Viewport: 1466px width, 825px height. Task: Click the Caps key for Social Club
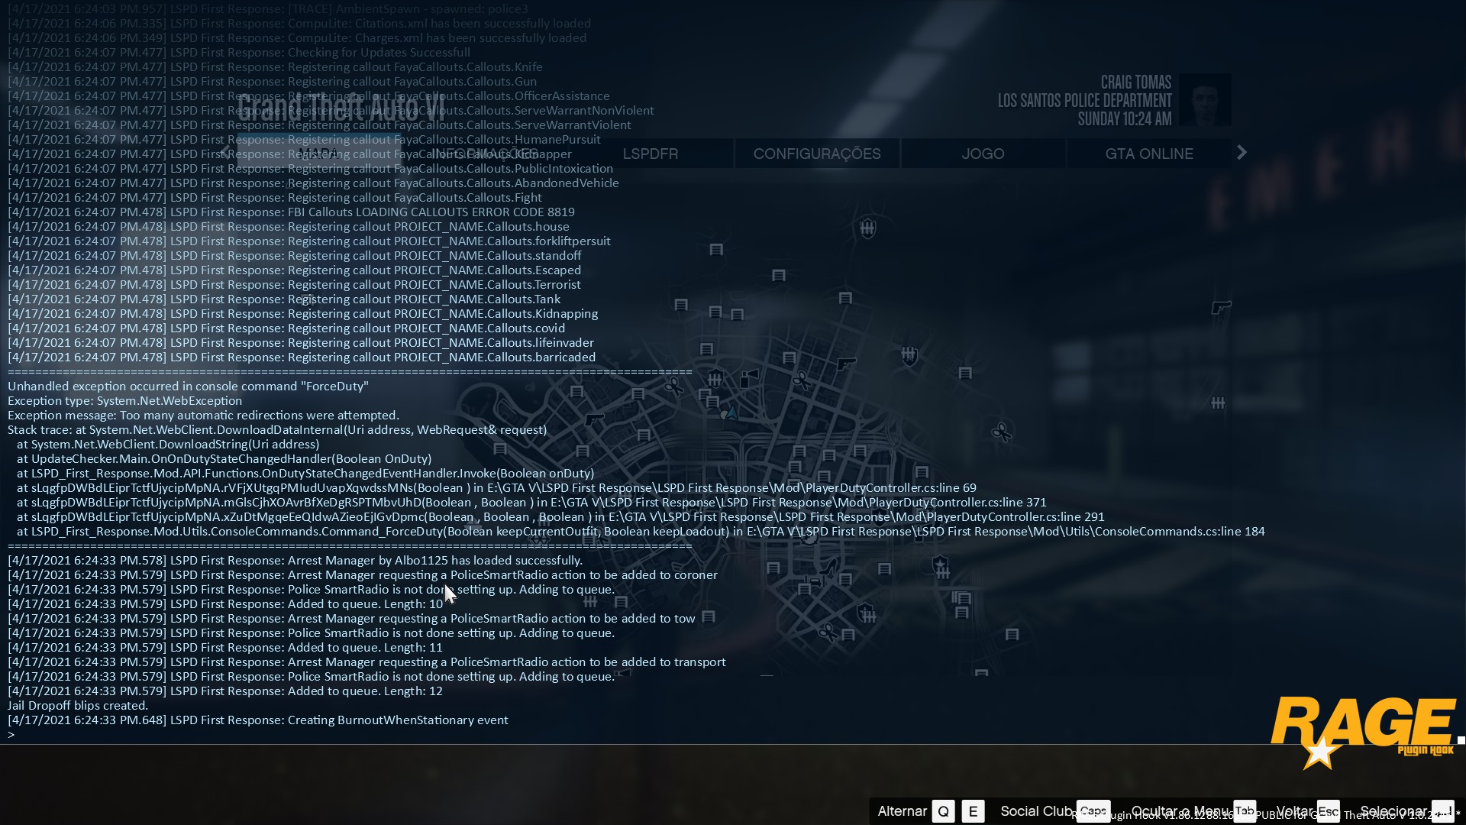pos(1093,811)
